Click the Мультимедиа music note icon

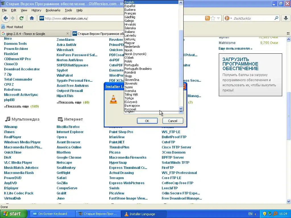pos(7,119)
